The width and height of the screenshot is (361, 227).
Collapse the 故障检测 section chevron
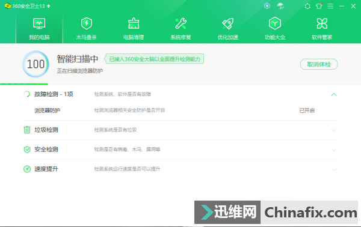click(x=334, y=94)
